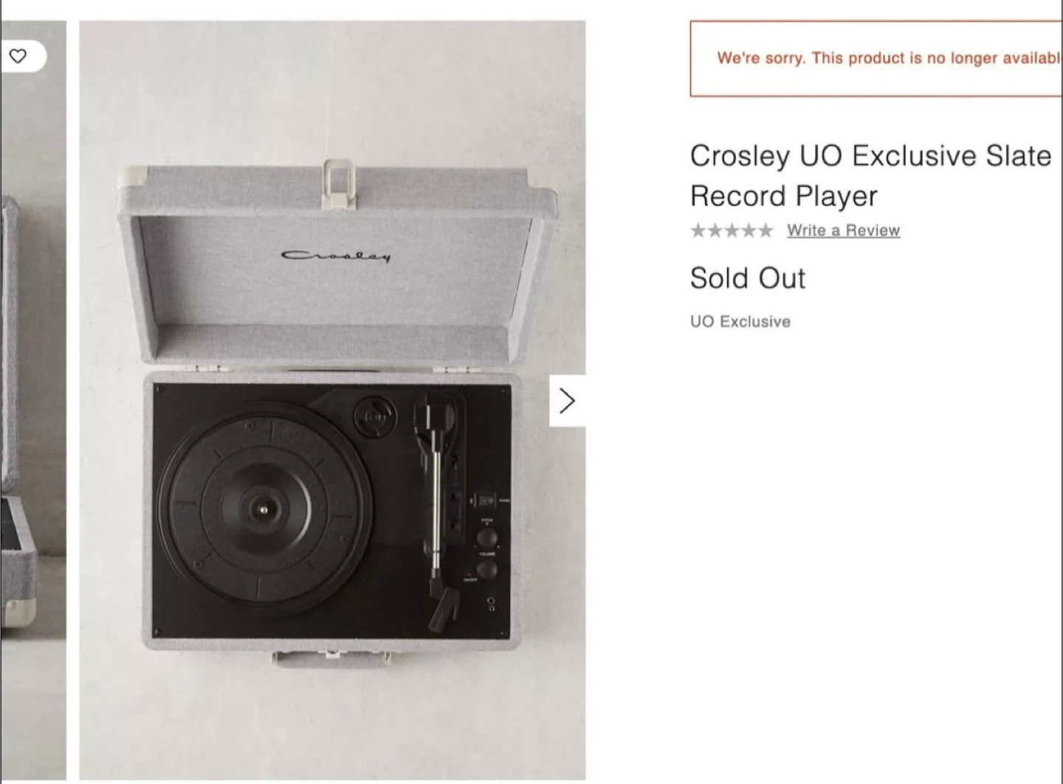Image resolution: width=1063 pixels, height=784 pixels.
Task: Click the Crosley logo inside the lid
Action: [336, 256]
